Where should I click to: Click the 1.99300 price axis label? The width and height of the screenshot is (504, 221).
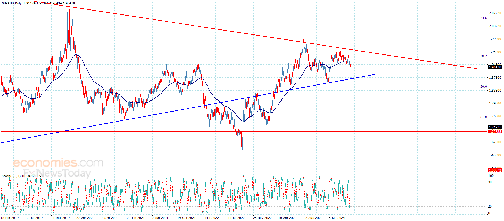click(495, 39)
